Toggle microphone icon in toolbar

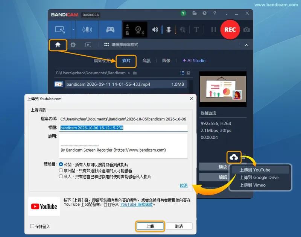click(x=169, y=30)
